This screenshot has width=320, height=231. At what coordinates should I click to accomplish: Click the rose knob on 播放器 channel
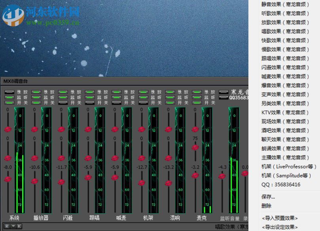(x=34, y=130)
